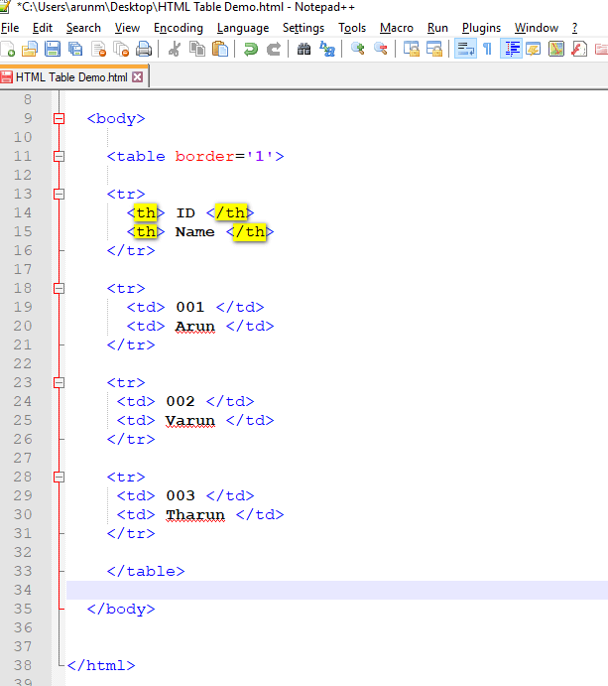The width and height of the screenshot is (608, 686).
Task: Open the Function List panel icon
Action: tap(578, 49)
